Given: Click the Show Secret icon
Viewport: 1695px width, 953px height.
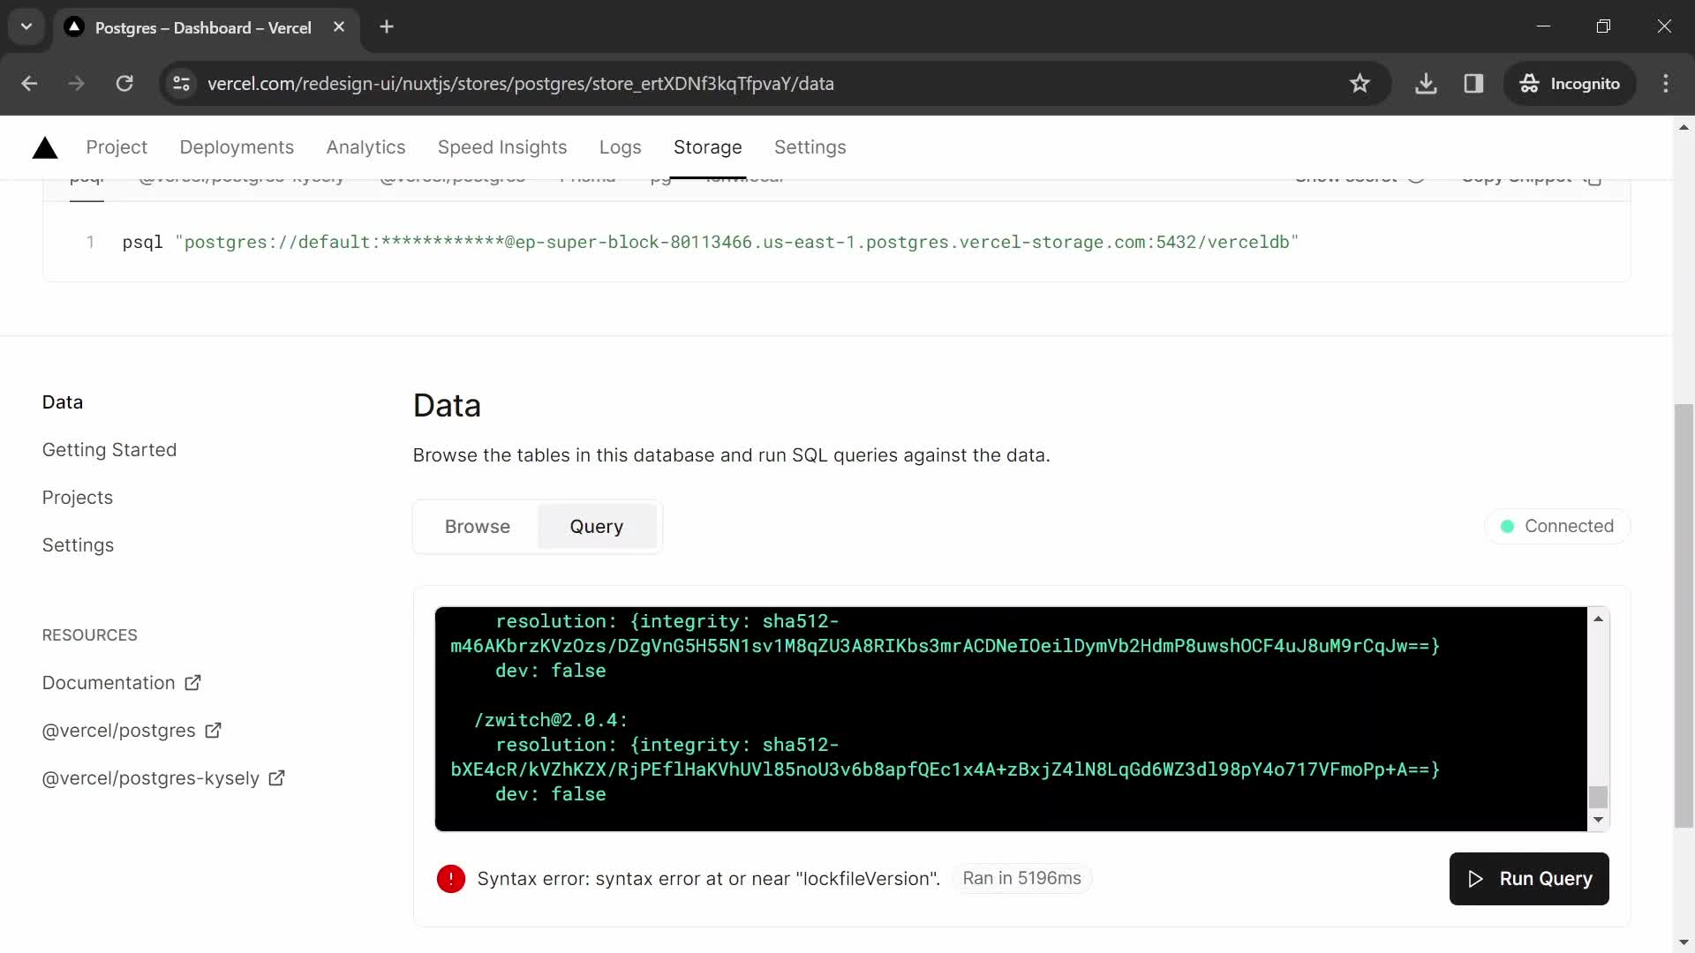Looking at the screenshot, I should (x=1419, y=176).
